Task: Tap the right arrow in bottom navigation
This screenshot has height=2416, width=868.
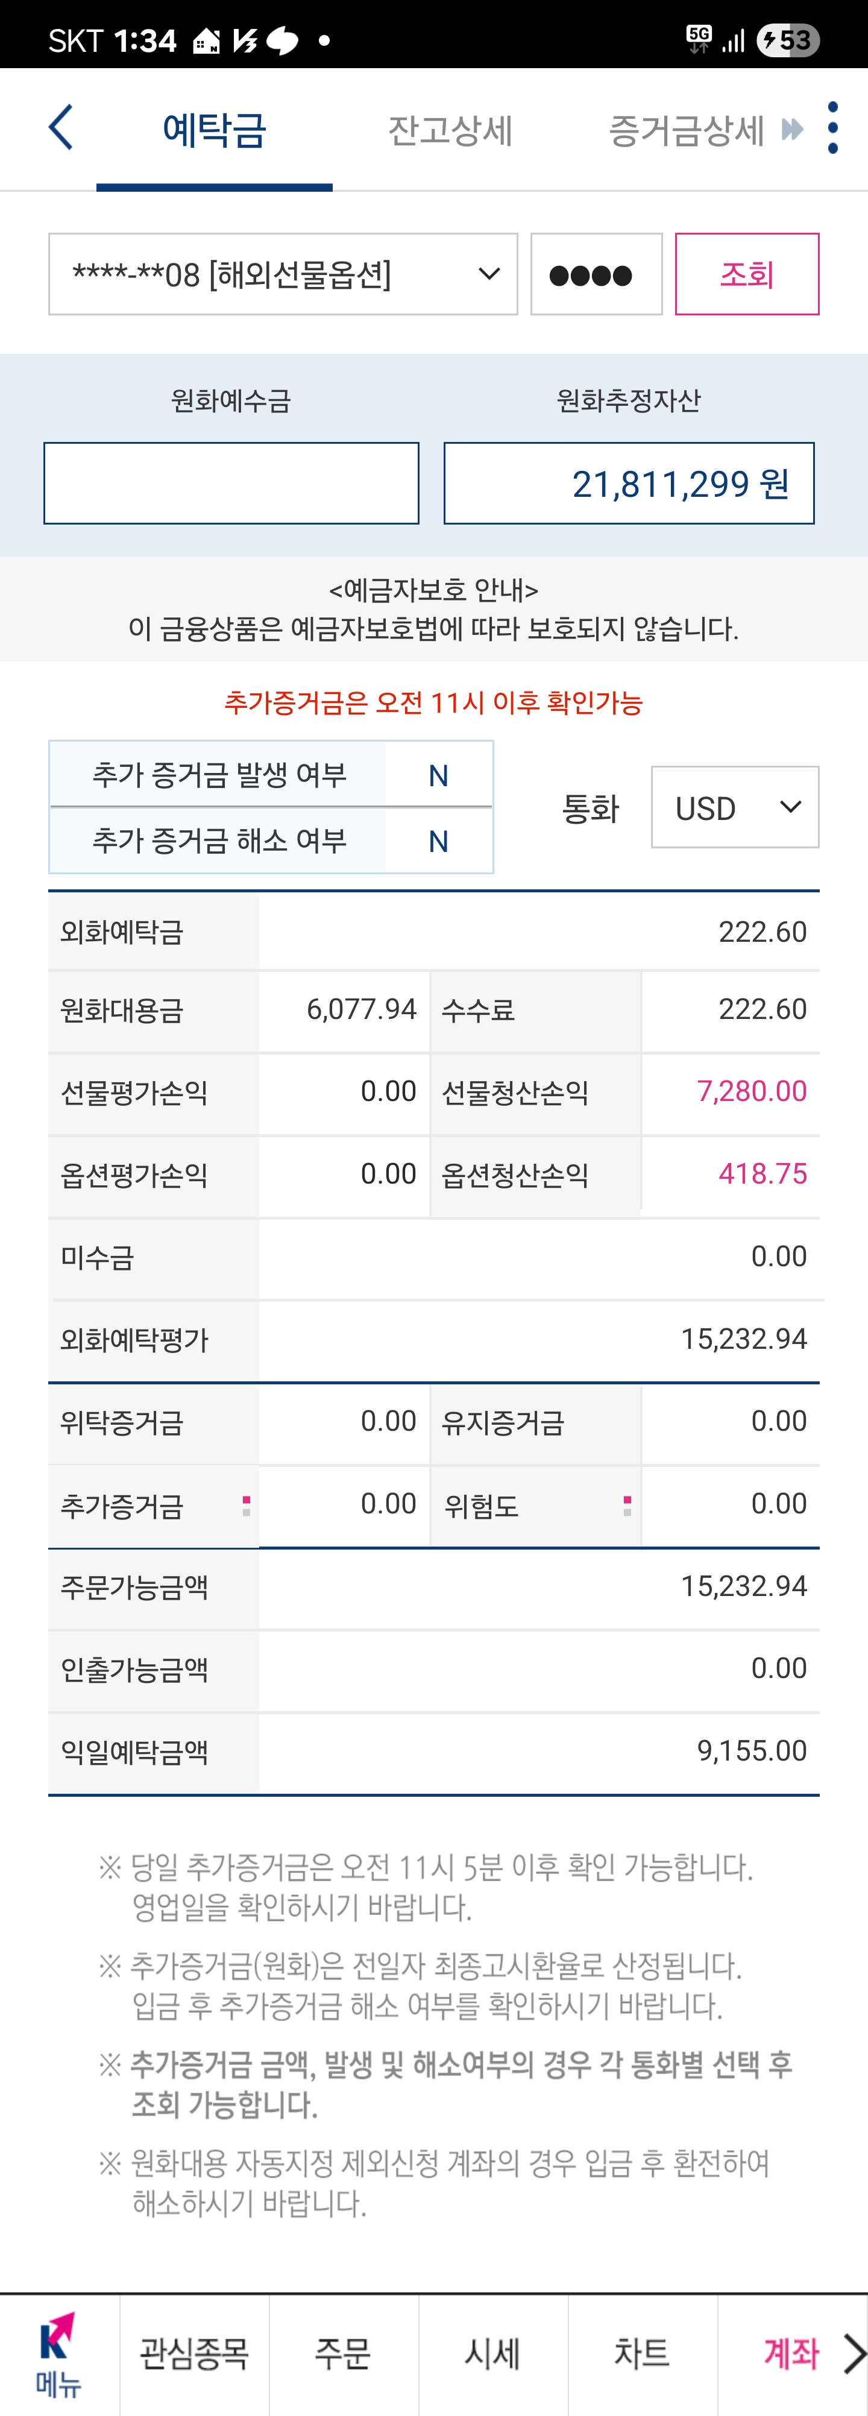Action: tap(854, 2354)
